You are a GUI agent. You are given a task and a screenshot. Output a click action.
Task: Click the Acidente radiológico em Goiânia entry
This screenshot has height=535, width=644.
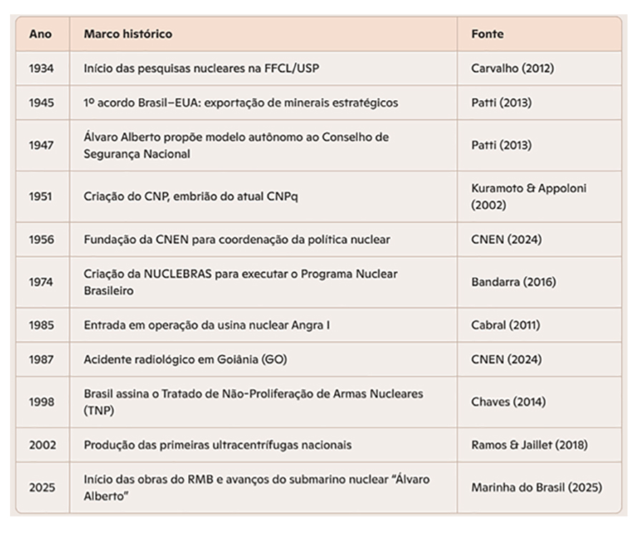(x=185, y=359)
